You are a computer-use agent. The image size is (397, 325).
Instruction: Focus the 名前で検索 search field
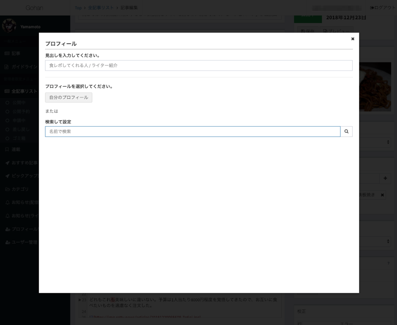tap(193, 132)
